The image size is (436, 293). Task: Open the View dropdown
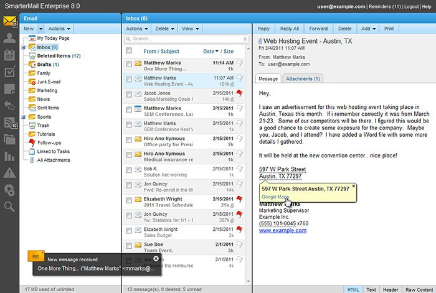pyautogui.click(x=190, y=29)
